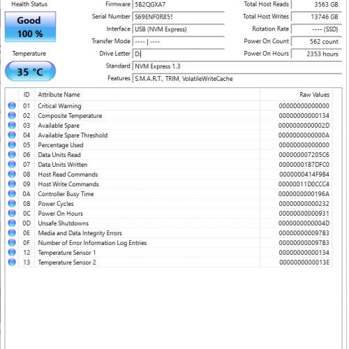Click the Firmware field 5B2QGXA7
349x349 pixels.
tap(179, 4)
